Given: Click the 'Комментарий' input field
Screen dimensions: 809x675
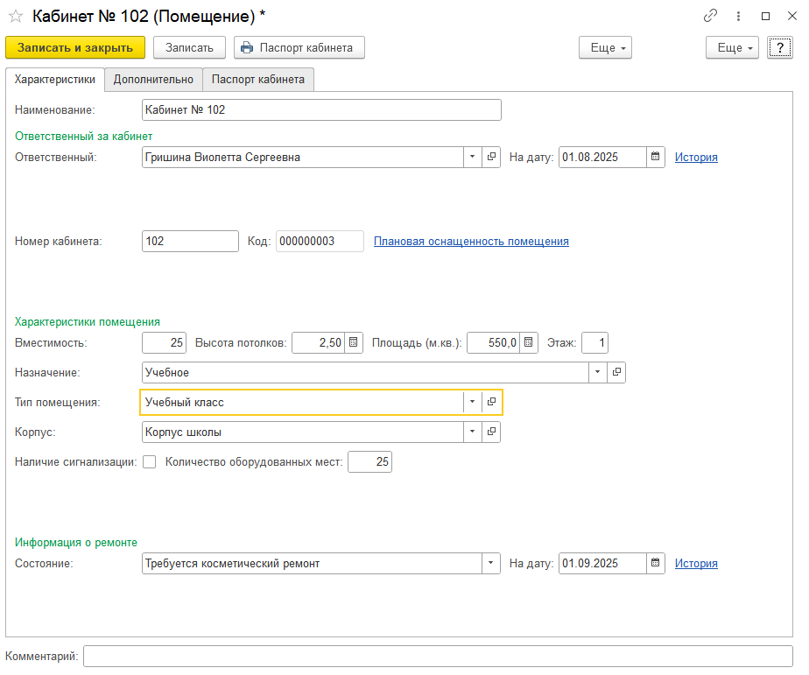Looking at the screenshot, I should pyautogui.click(x=438, y=657).
